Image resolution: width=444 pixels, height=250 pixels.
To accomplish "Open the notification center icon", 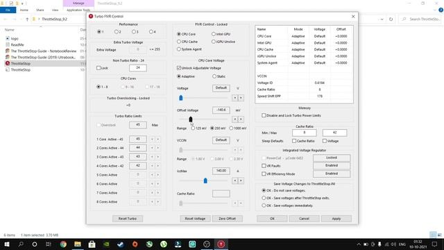I will point(434,244).
